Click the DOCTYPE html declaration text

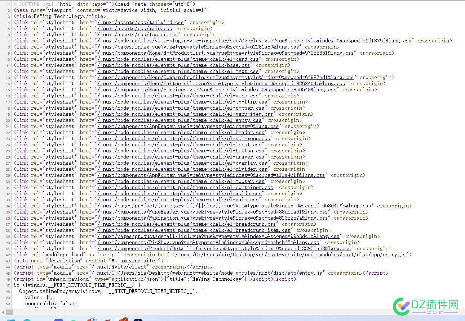pos(35,4)
